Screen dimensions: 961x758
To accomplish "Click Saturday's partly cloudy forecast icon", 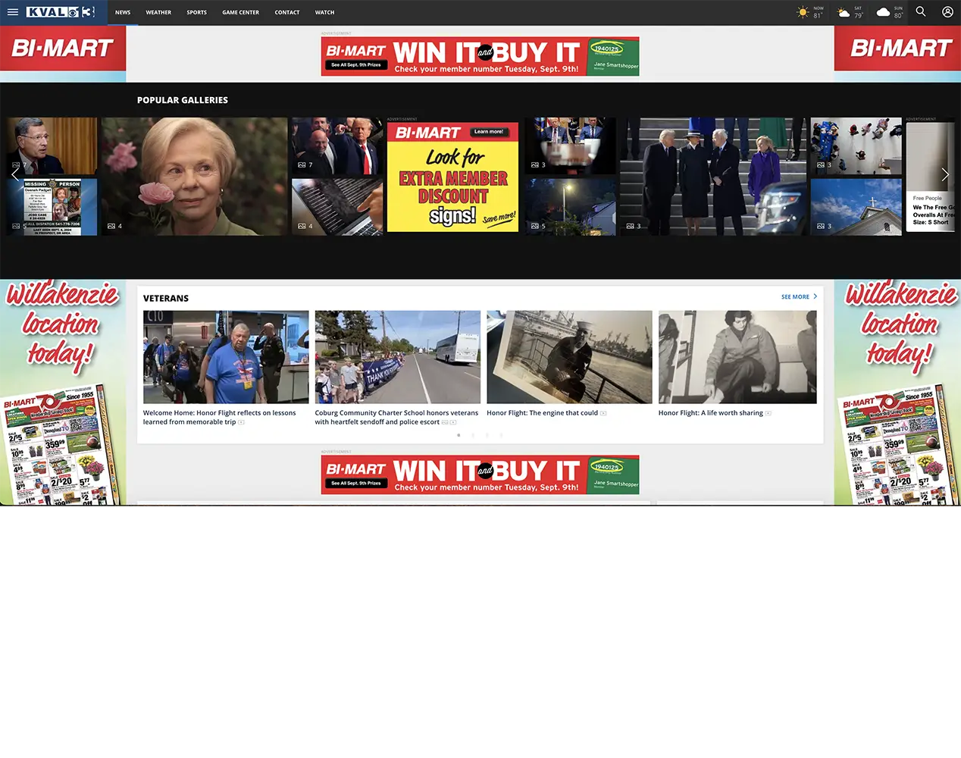I will [x=843, y=12].
